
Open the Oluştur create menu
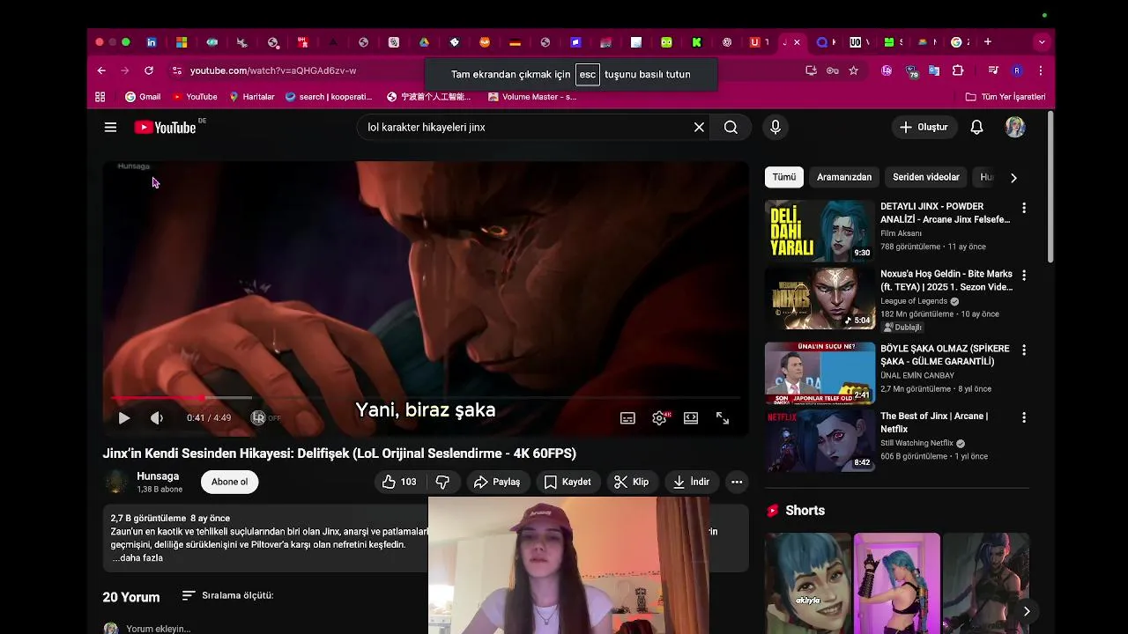924,128
